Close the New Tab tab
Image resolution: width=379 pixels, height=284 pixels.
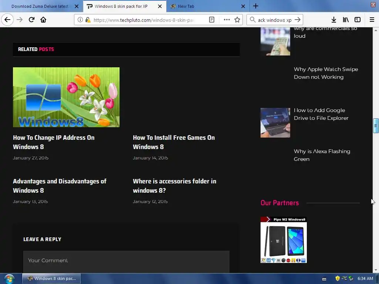[x=243, y=6]
